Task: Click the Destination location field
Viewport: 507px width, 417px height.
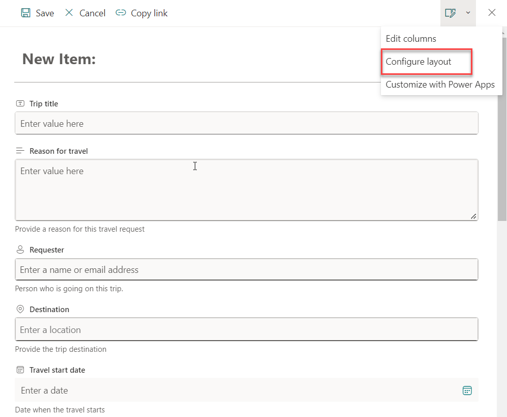Action: (x=246, y=330)
